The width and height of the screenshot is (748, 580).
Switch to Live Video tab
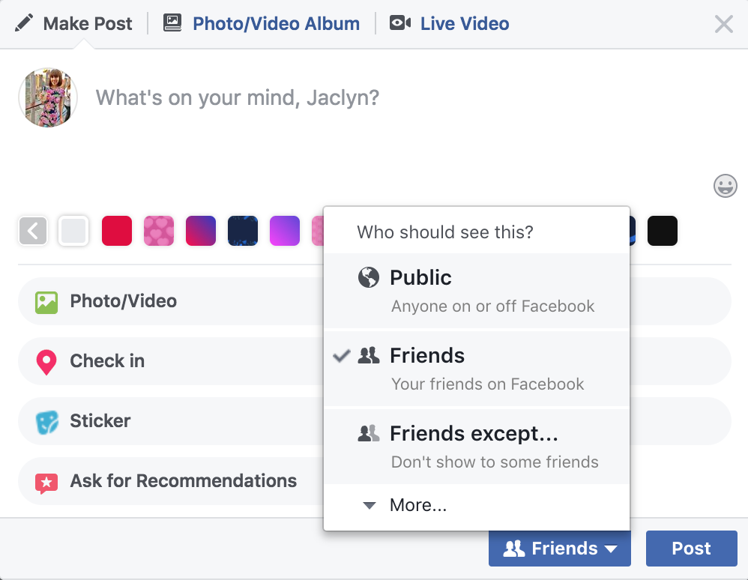pos(450,23)
